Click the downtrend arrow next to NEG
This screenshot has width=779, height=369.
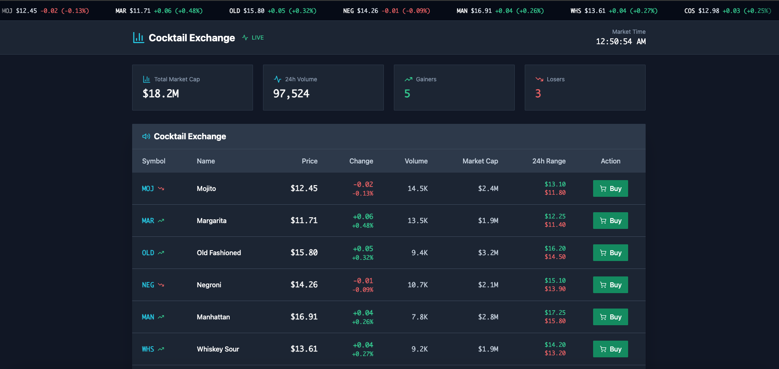[x=161, y=285]
